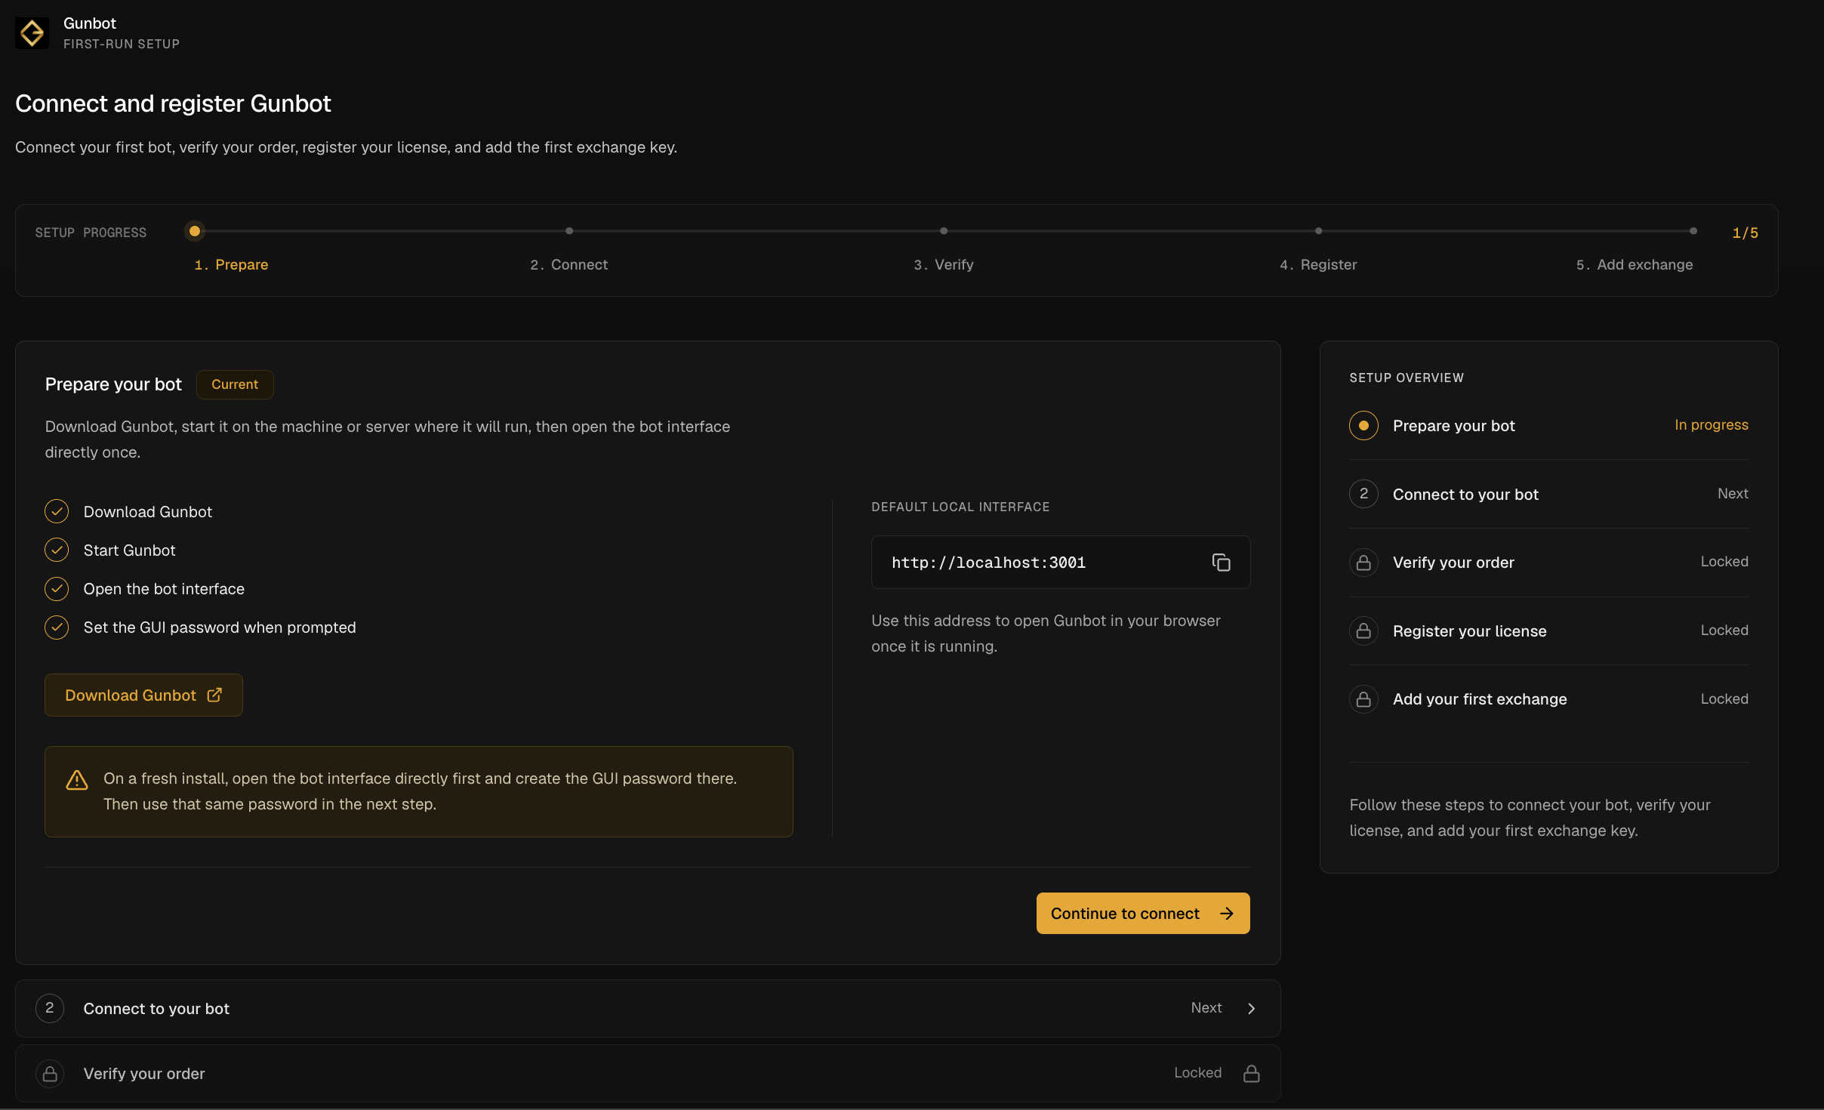Screen dimensions: 1824x1110
Task: Click the external link icon on Download Gunbot
Action: (214, 695)
